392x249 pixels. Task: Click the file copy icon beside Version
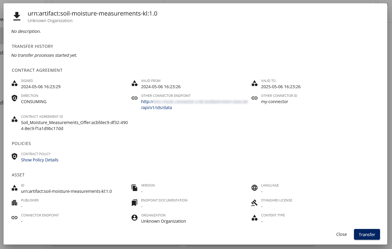pos(135,188)
